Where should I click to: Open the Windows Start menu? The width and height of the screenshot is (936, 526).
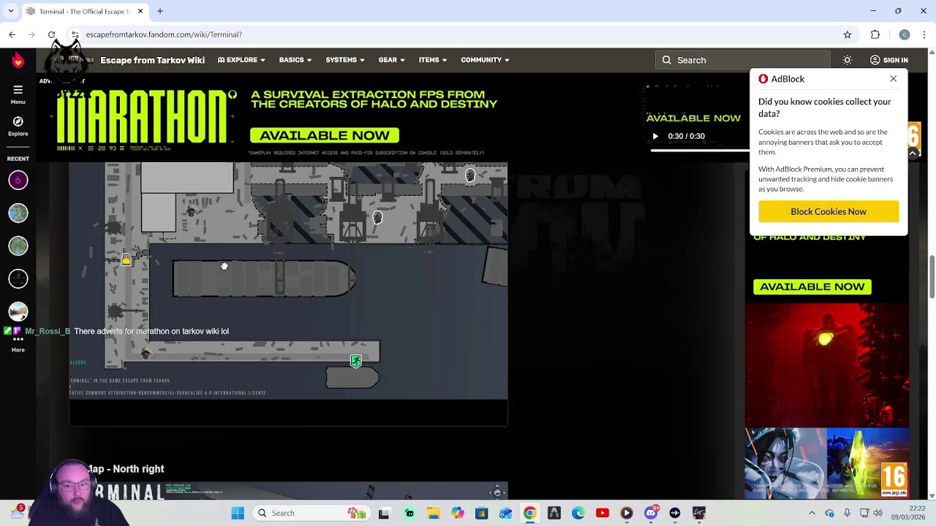point(238,513)
